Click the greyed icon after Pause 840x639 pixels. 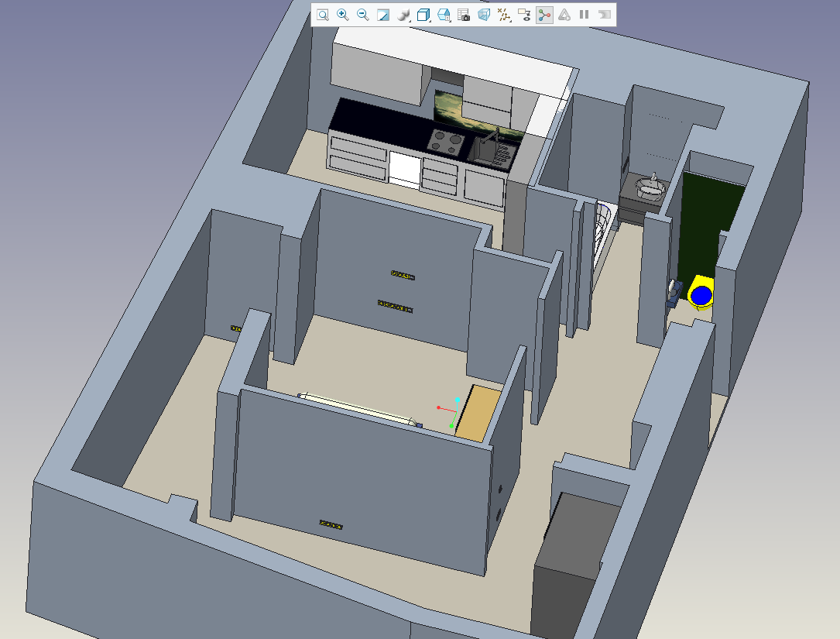[605, 15]
